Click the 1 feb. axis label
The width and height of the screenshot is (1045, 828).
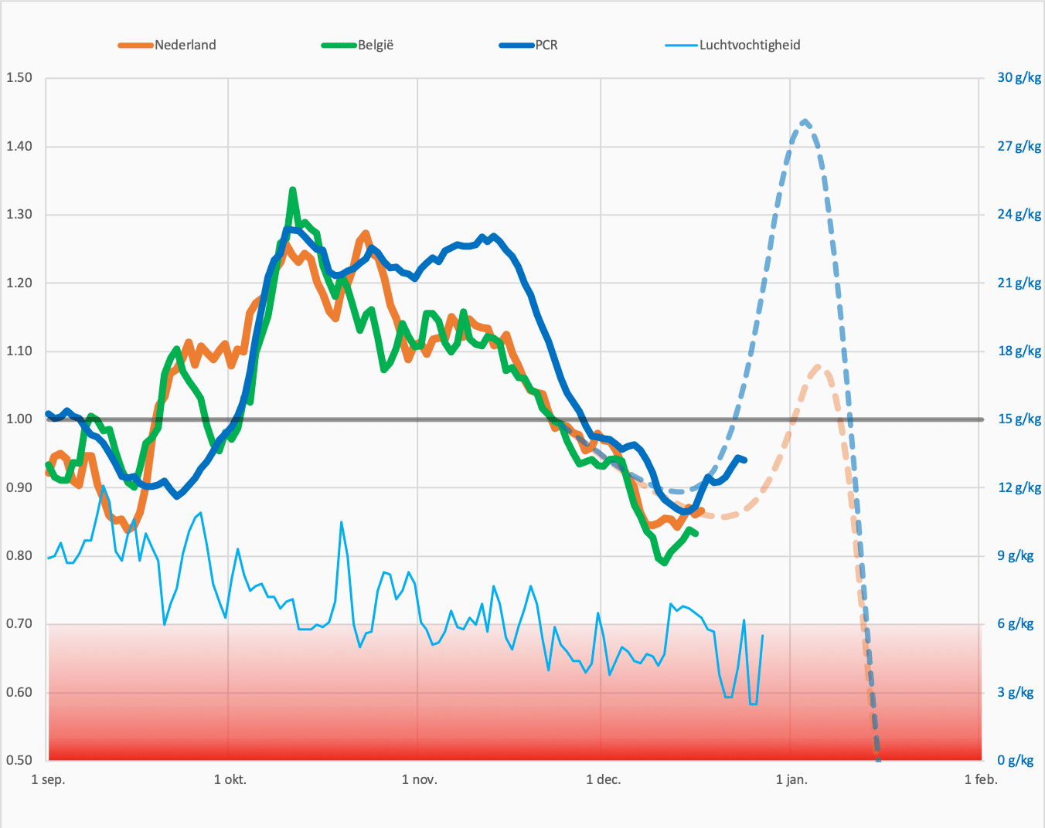point(981,779)
